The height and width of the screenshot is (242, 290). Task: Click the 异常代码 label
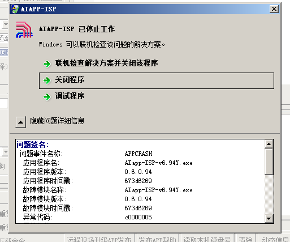coord(38,217)
